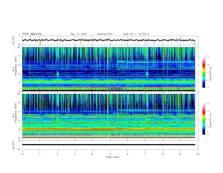
Task: Click the "ch.3(V)" axis label
Action: tap(14, 145)
